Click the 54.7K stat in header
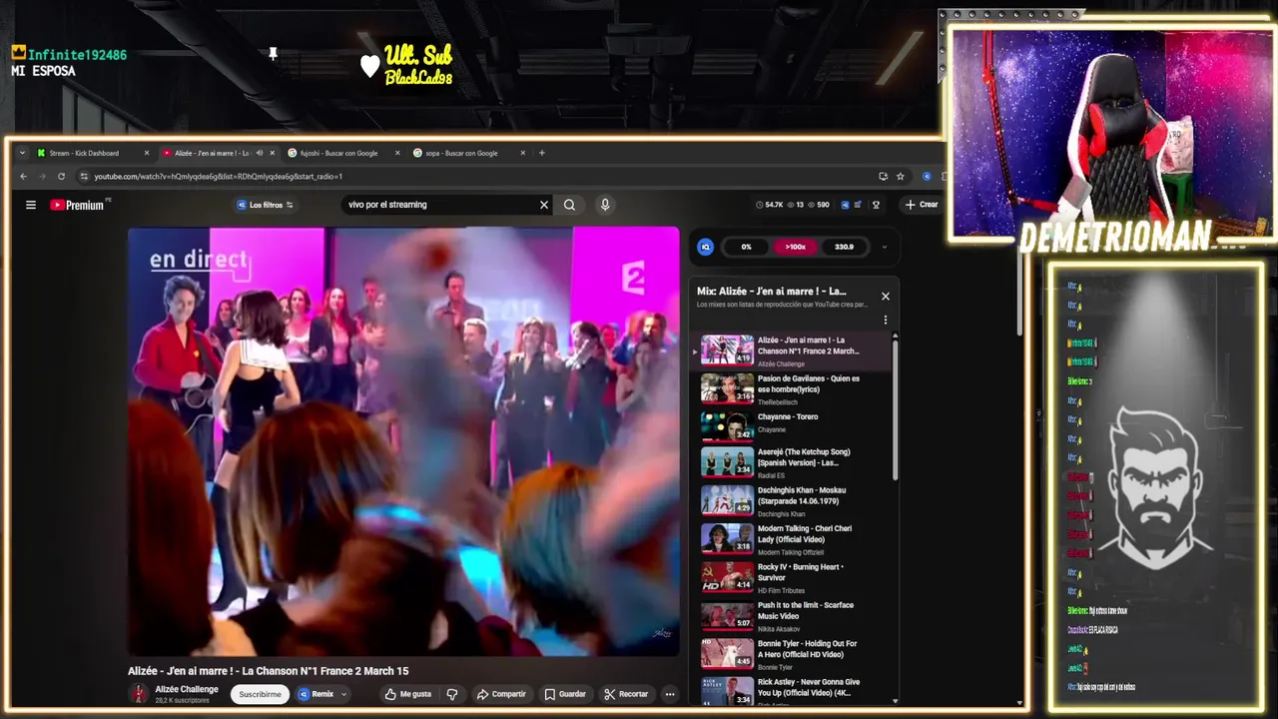The image size is (1278, 719). click(x=770, y=205)
